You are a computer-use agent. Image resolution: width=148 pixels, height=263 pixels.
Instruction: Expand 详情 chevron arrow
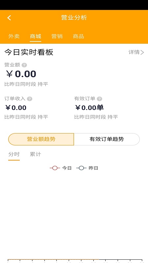point(142,53)
